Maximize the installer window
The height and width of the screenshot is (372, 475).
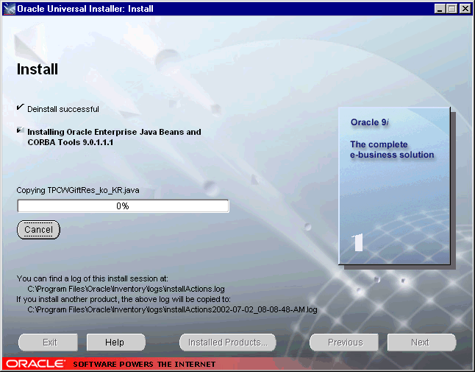(451, 9)
